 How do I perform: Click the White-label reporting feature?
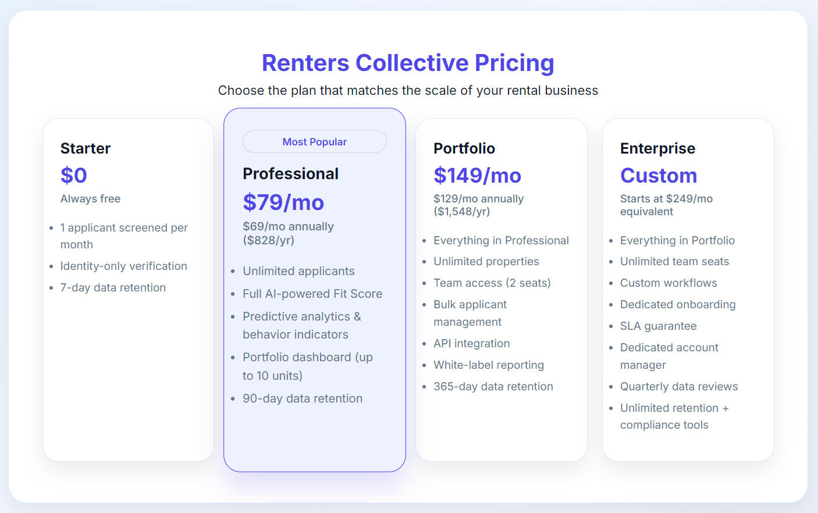point(489,365)
